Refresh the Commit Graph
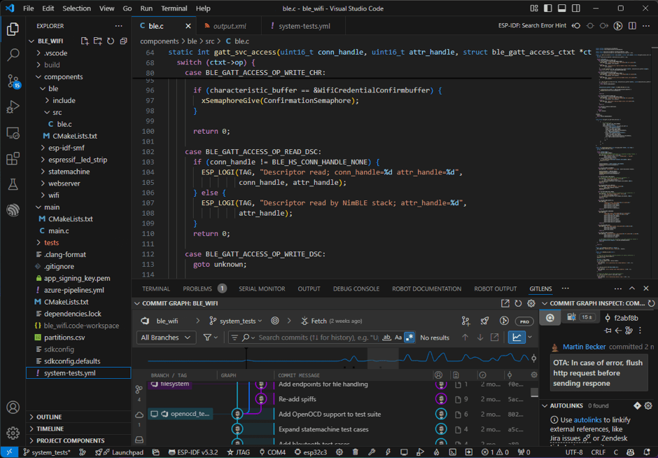 (518, 303)
